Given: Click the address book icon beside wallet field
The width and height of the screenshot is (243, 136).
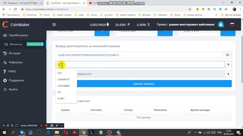Looking at the screenshot, I should tap(228, 55).
